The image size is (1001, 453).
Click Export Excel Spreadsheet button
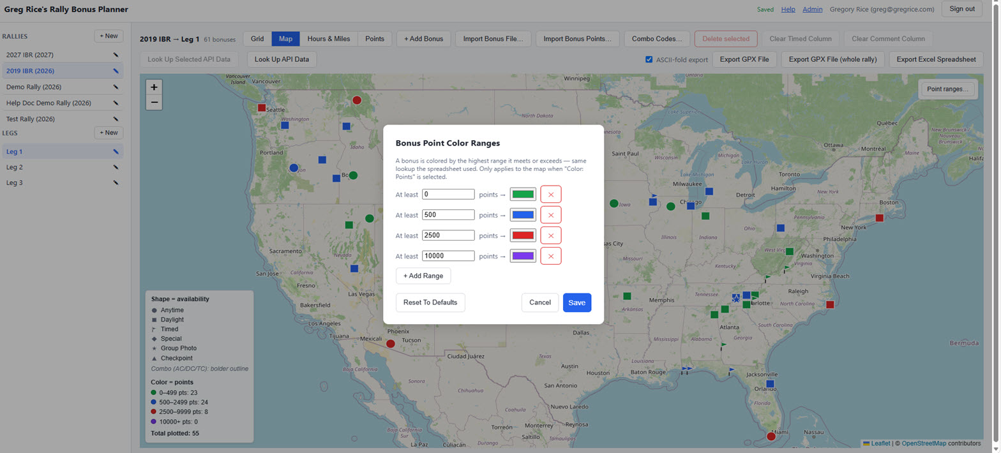click(936, 59)
